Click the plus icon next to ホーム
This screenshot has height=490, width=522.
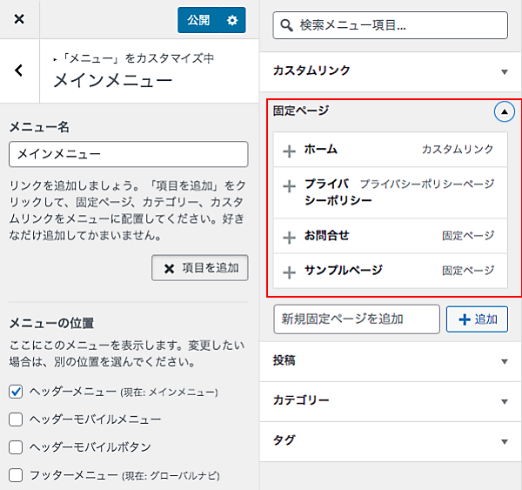click(290, 151)
